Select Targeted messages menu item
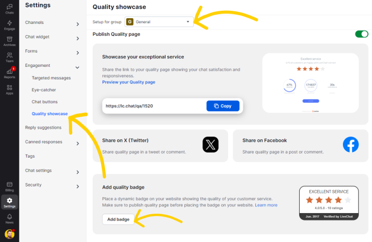This screenshot has height=242, width=372. (x=51, y=78)
